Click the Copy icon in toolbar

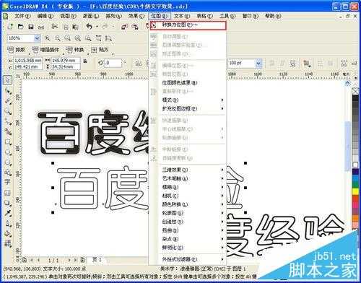pyautogui.click(x=66, y=27)
